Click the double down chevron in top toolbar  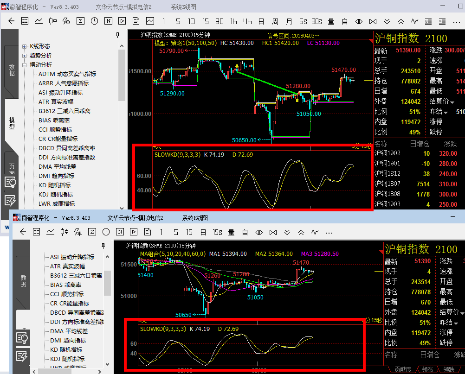click(x=387, y=21)
